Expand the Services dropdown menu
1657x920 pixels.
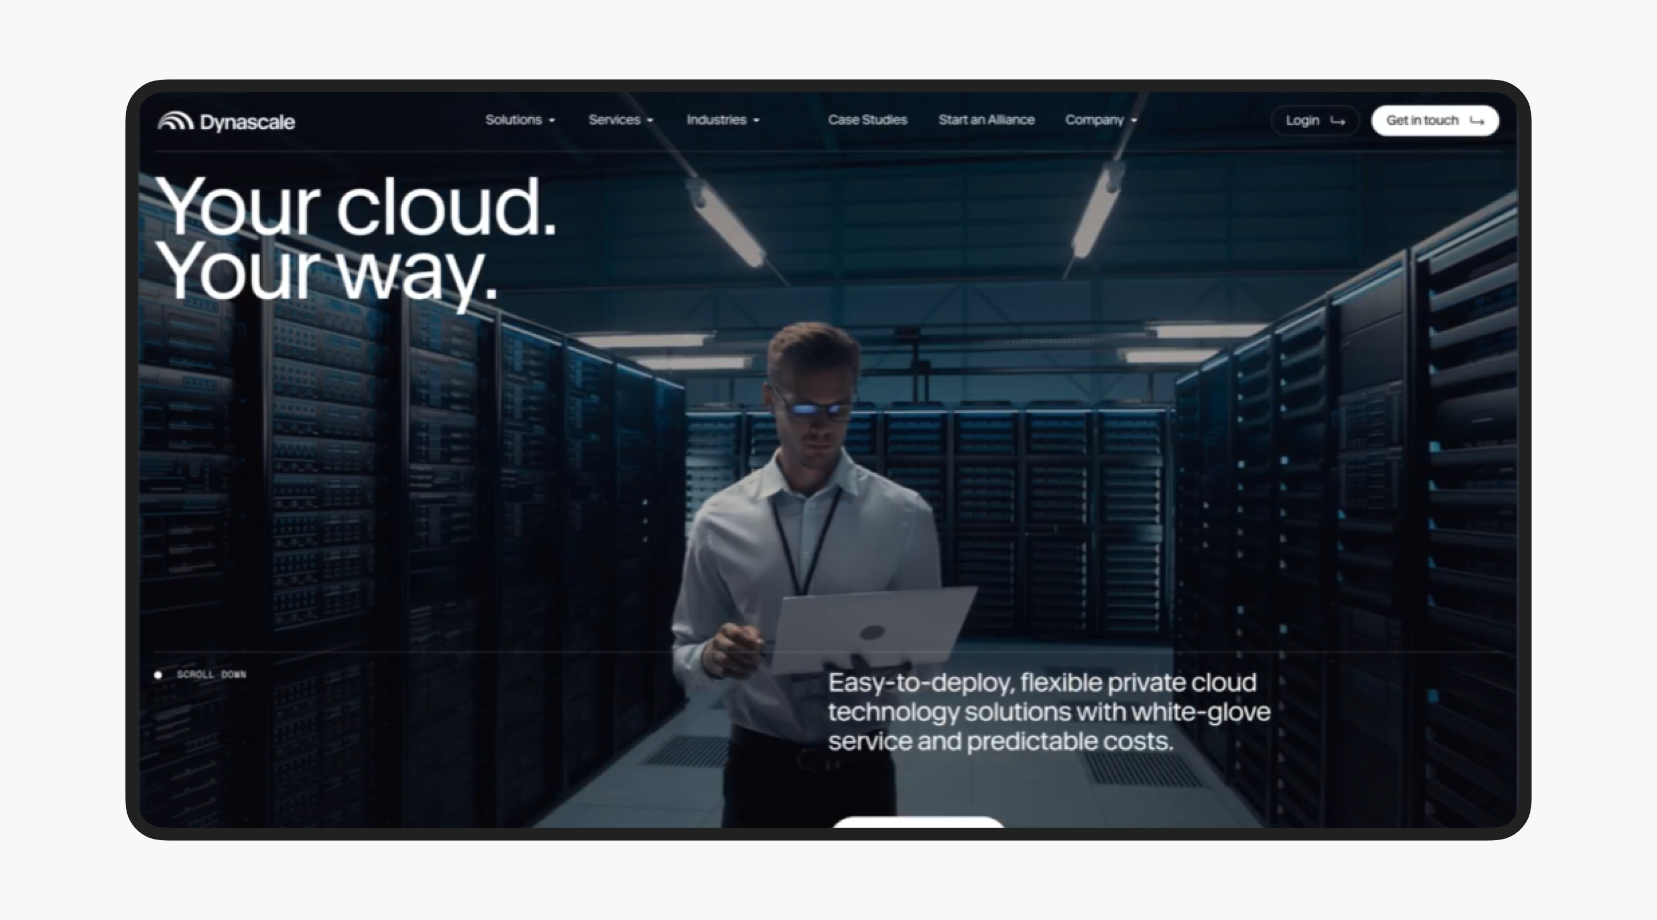[614, 120]
